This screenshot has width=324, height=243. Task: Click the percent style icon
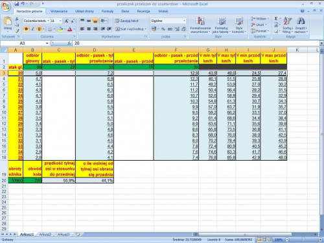coord(163,29)
